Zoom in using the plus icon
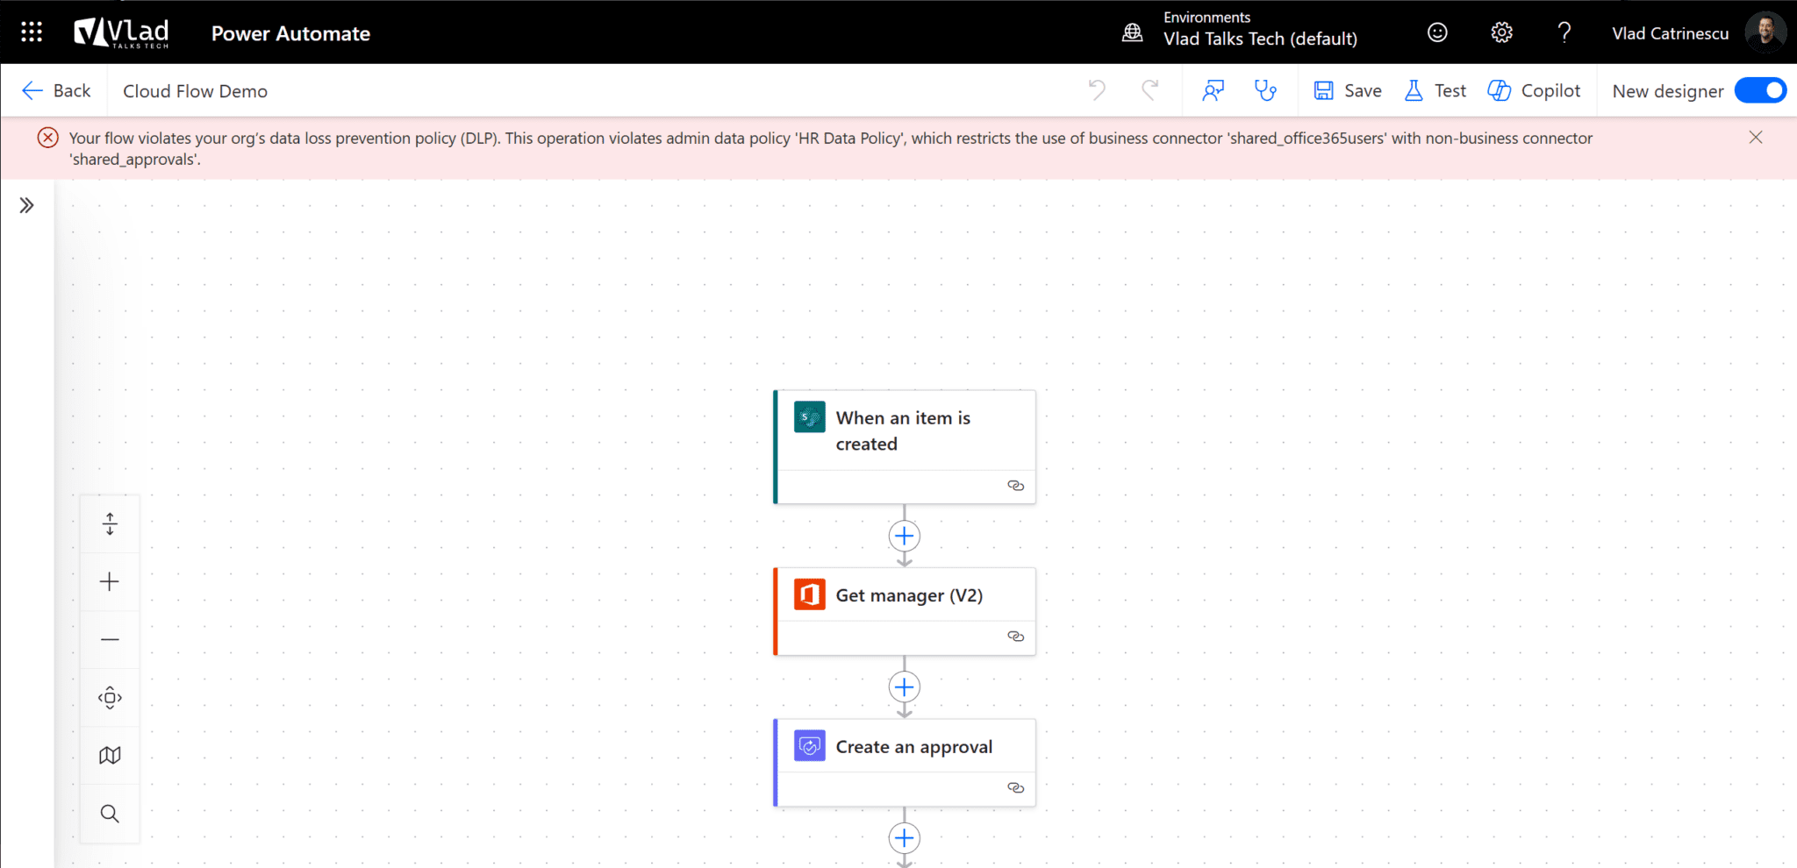 click(x=110, y=581)
